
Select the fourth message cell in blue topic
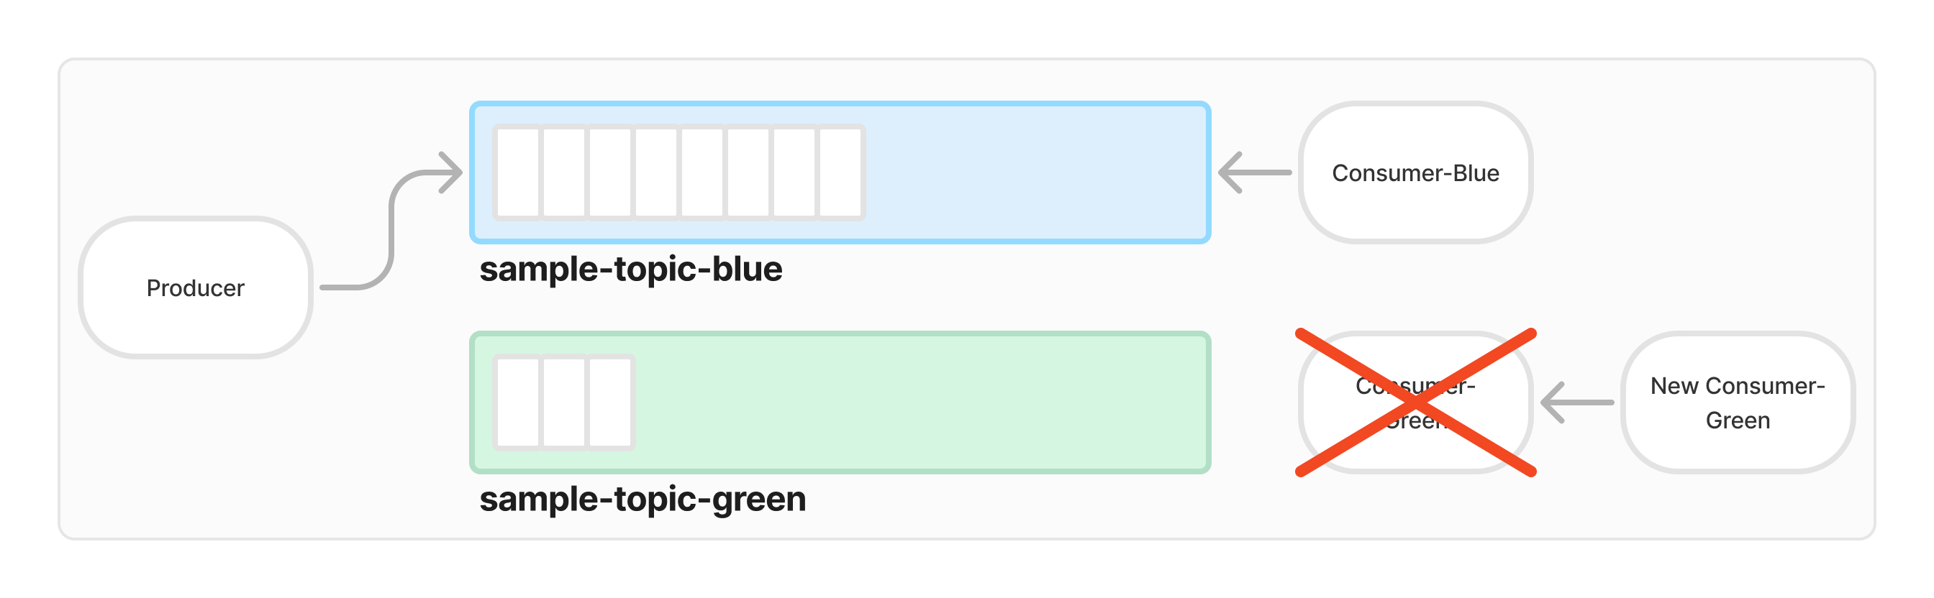click(656, 172)
